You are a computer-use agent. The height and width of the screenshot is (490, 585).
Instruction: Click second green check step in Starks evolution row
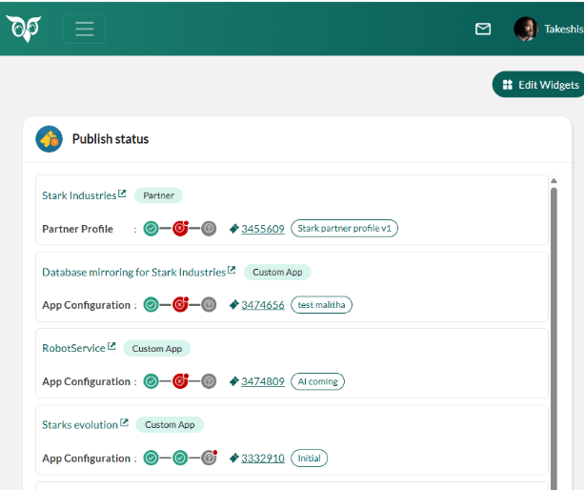point(180,458)
